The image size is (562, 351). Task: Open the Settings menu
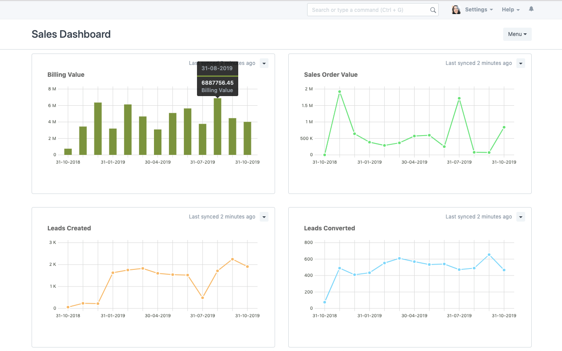click(479, 9)
